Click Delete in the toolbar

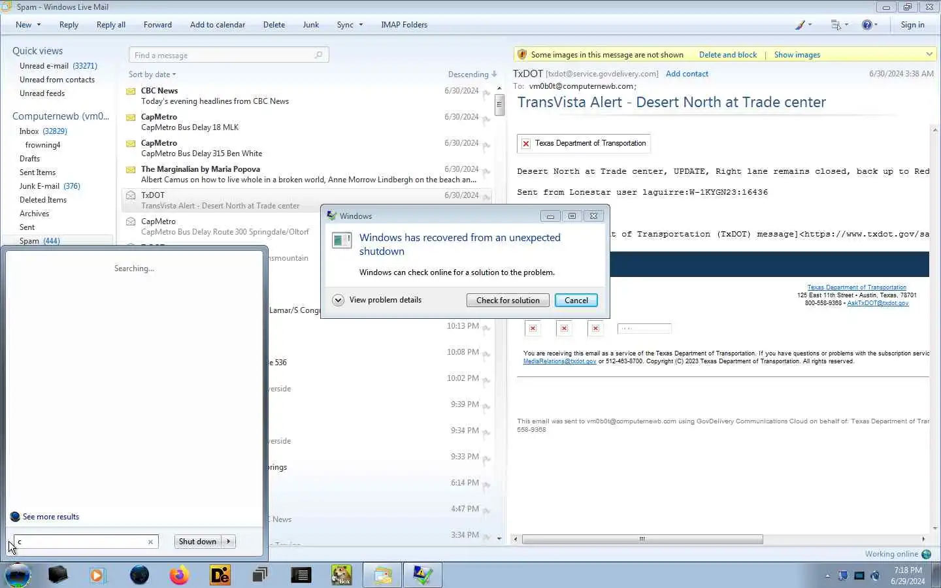point(274,25)
